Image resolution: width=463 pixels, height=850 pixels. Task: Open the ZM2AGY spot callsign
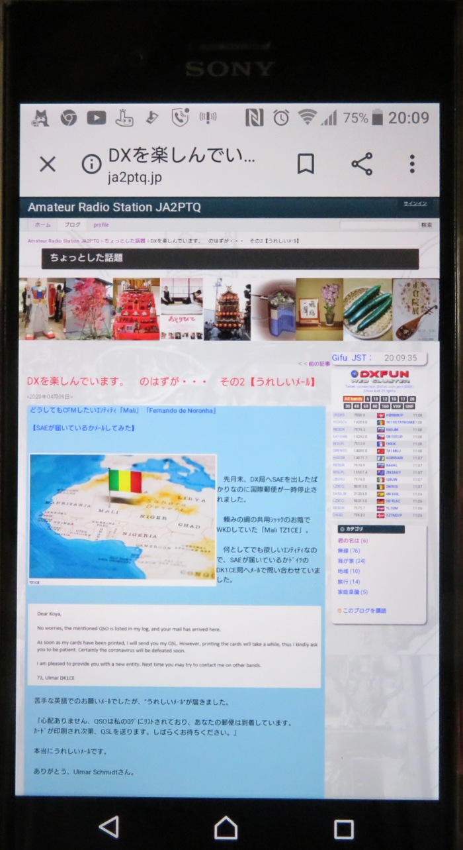394,474
